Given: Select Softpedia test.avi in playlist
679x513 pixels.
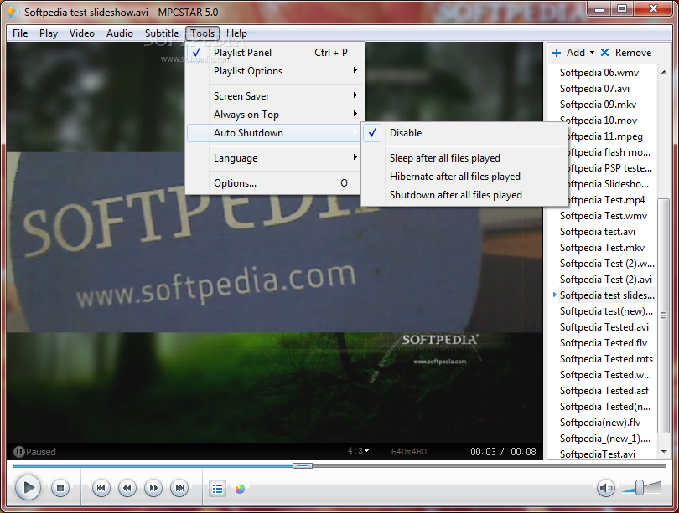Looking at the screenshot, I should pyautogui.click(x=598, y=232).
